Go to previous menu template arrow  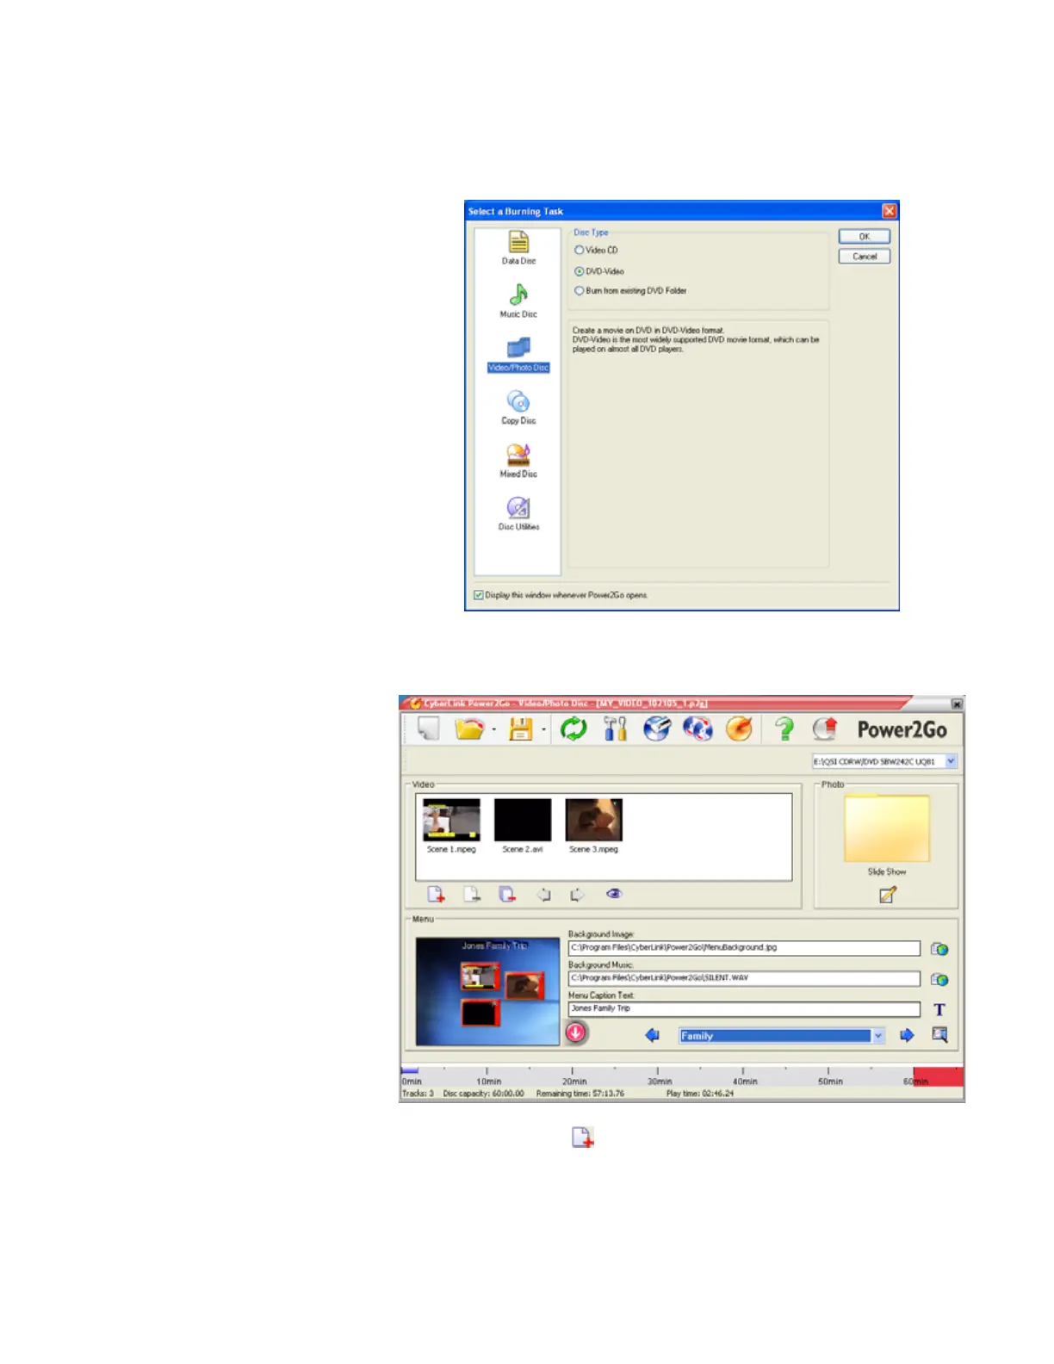652,1035
